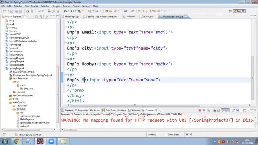Click the green Run button icon
Viewport: 258px width, 145px height.
tap(72, 11)
